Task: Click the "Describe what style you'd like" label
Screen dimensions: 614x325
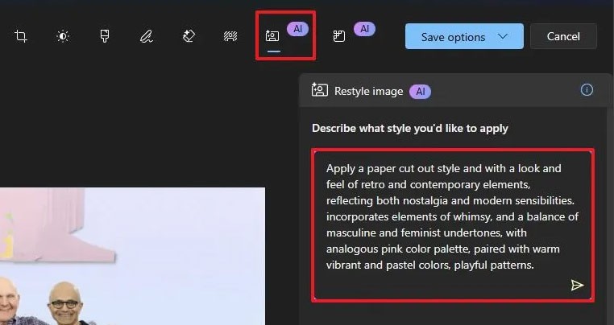Action: click(x=410, y=128)
